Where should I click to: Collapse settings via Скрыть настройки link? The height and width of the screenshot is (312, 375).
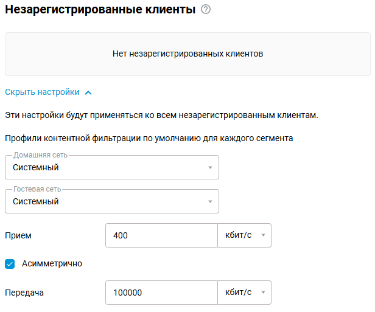(x=42, y=92)
